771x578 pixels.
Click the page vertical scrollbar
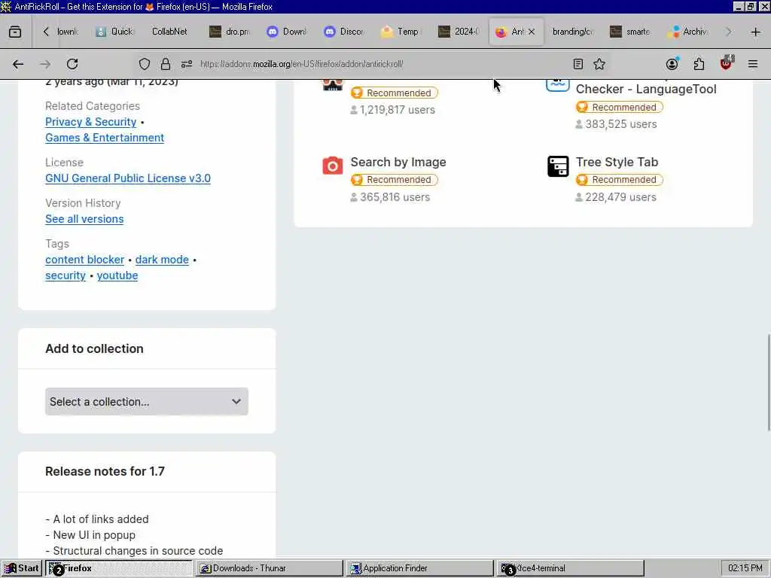click(767, 382)
